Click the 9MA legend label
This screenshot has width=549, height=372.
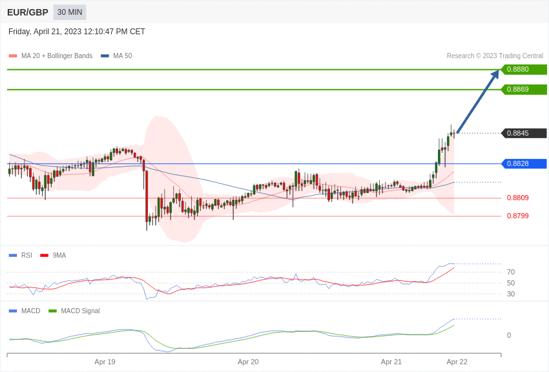pos(59,256)
